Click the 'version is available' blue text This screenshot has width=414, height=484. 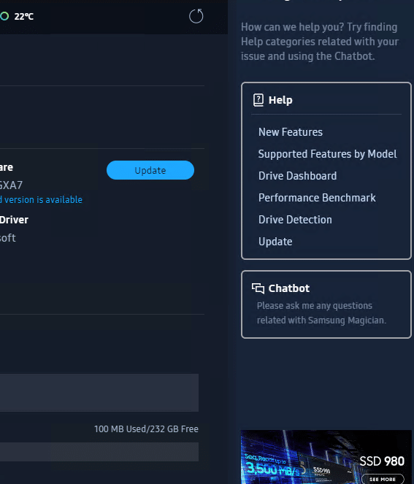point(43,200)
